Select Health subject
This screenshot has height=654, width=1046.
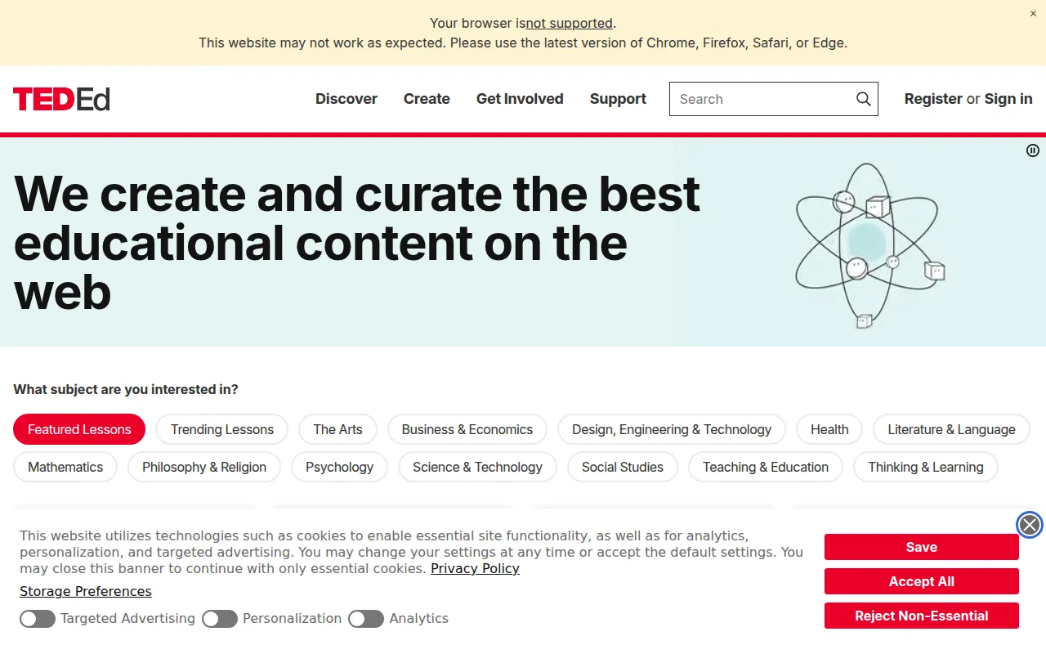point(829,429)
